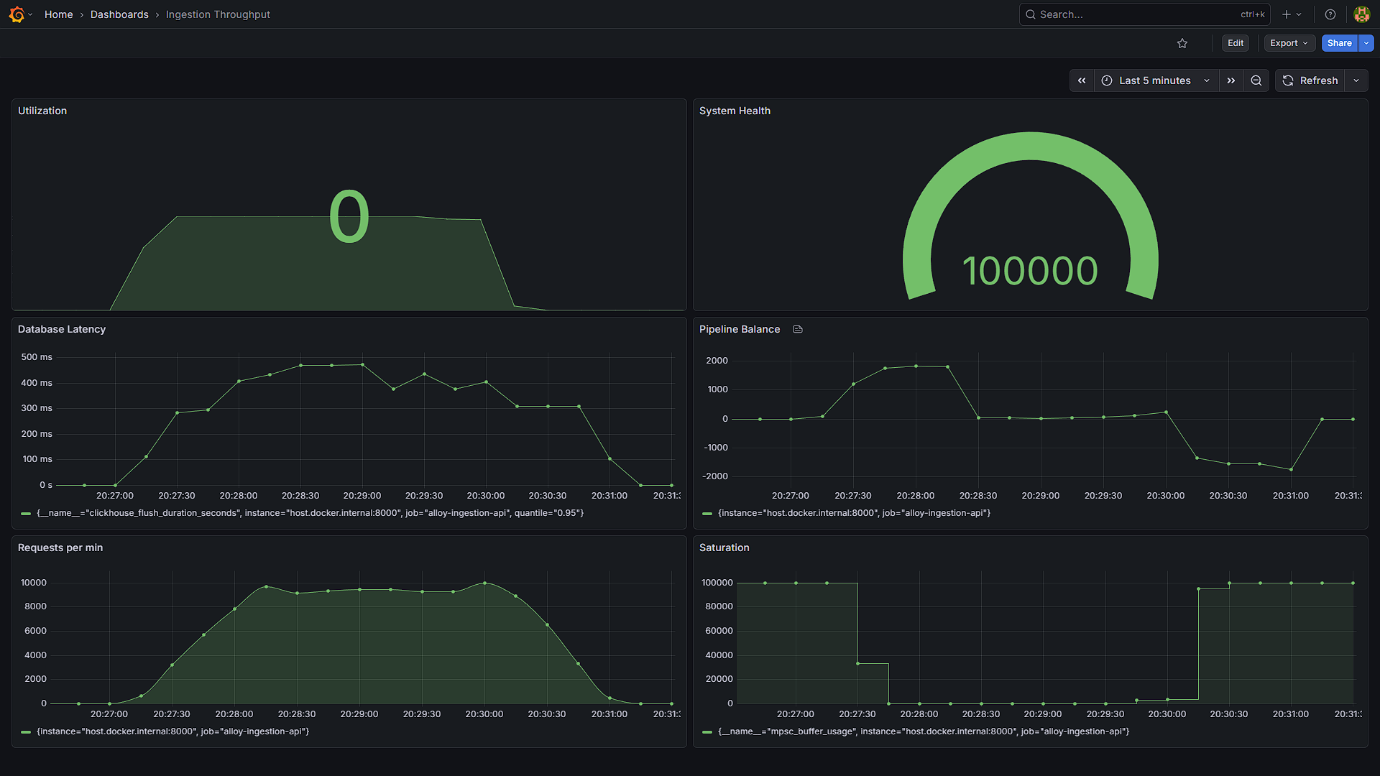Viewport: 1380px width, 776px height.
Task: Click the Database Latency panel title
Action: [x=62, y=329]
